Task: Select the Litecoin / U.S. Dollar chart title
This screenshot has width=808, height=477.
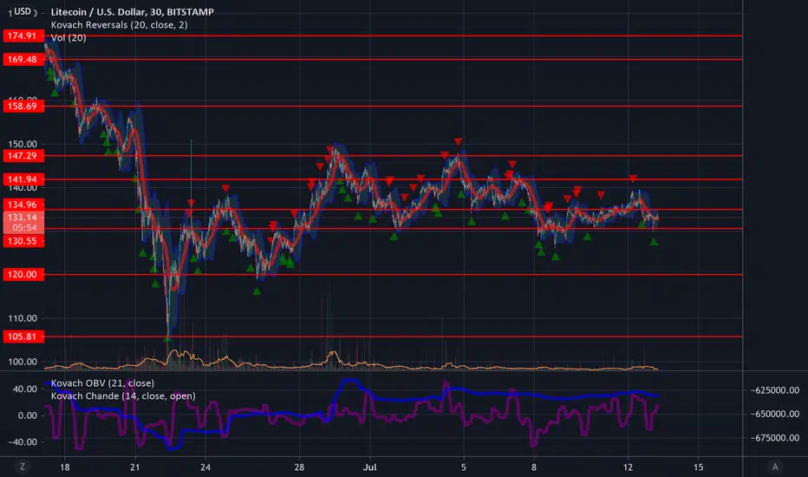Action: click(132, 12)
